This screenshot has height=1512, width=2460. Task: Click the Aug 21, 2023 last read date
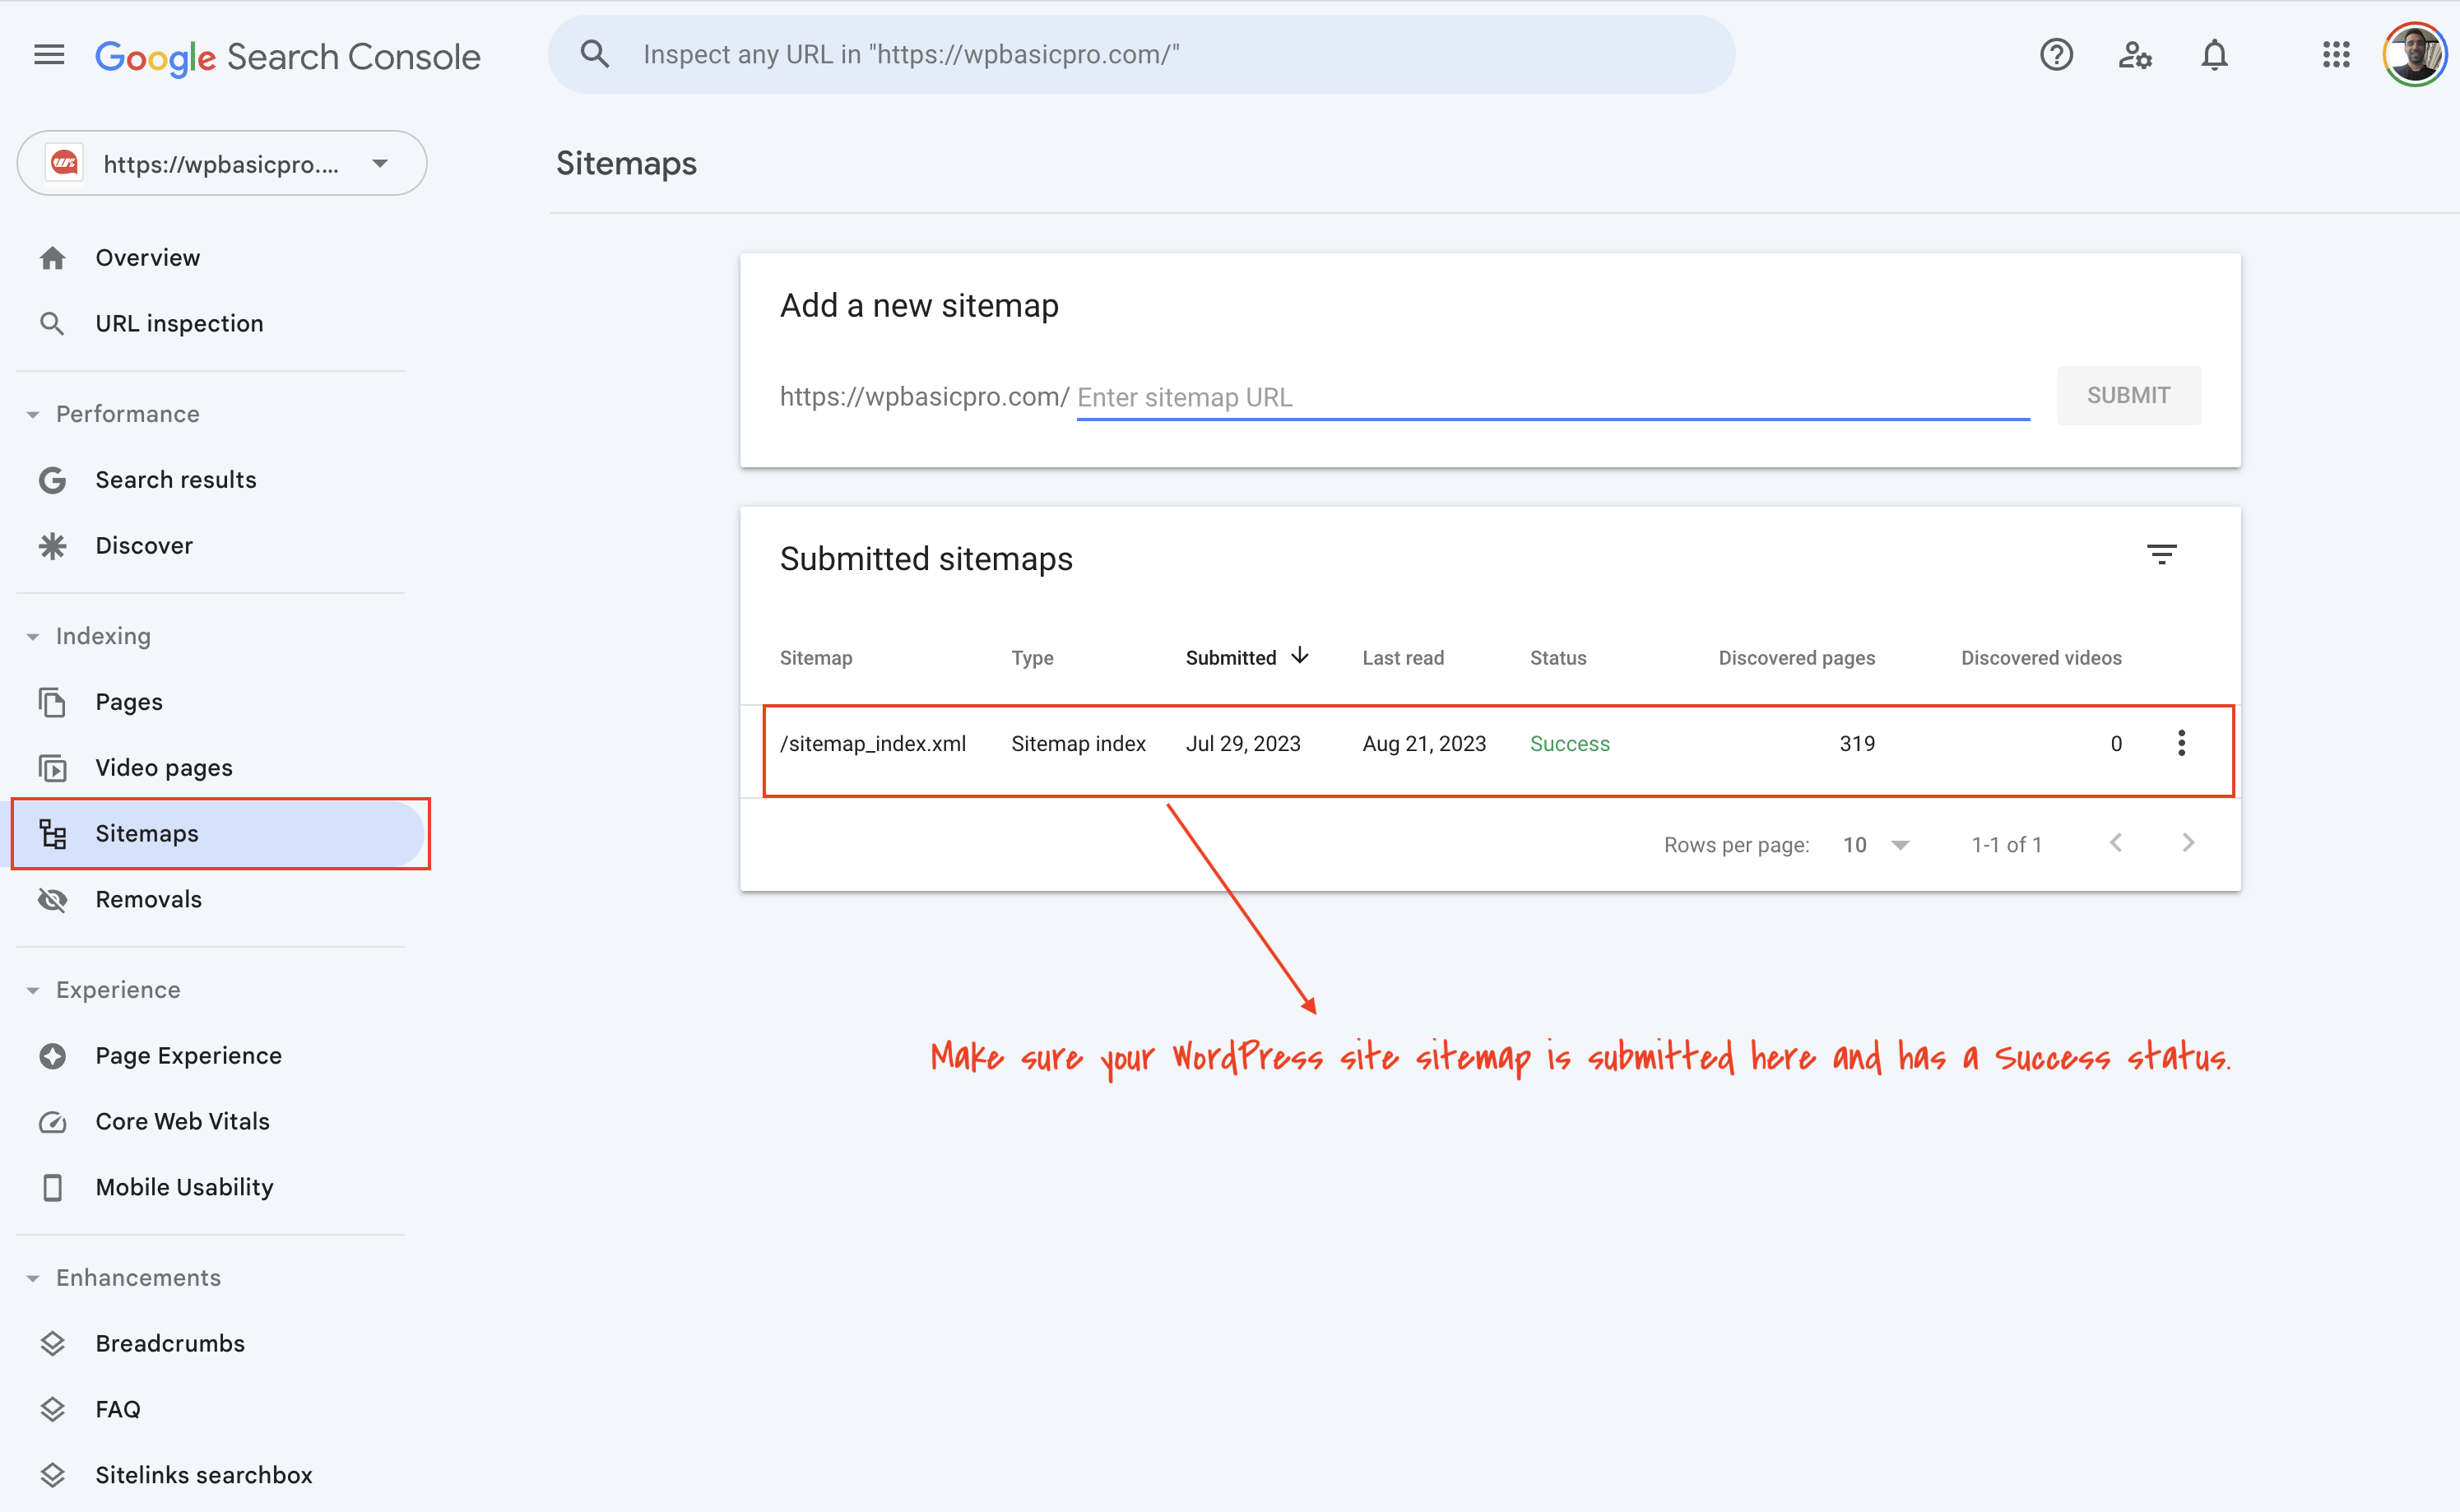pos(1424,744)
